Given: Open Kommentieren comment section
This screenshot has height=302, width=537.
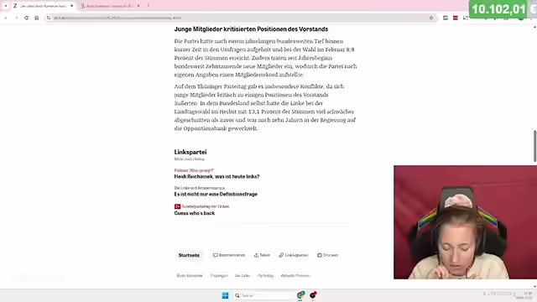Looking at the screenshot, I should point(229,255).
